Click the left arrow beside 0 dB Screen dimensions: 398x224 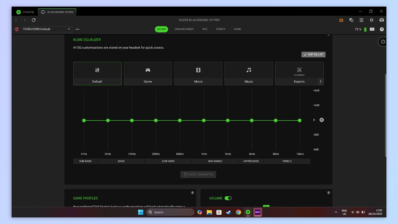[x=322, y=120]
